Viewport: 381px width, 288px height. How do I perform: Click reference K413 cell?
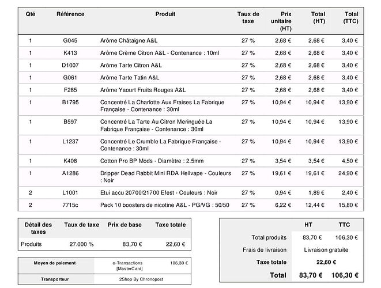[70, 53]
